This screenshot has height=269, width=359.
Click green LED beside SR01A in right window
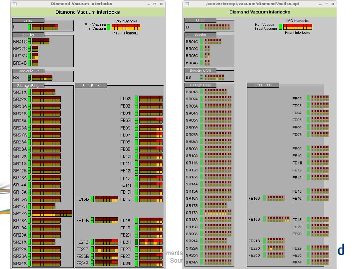pos(201,92)
